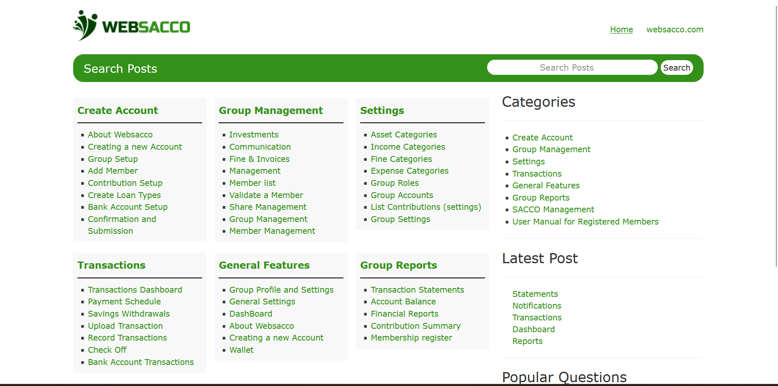The height and width of the screenshot is (386, 778).
Task: Open Fine & Invoices in Group Management
Action: point(259,159)
